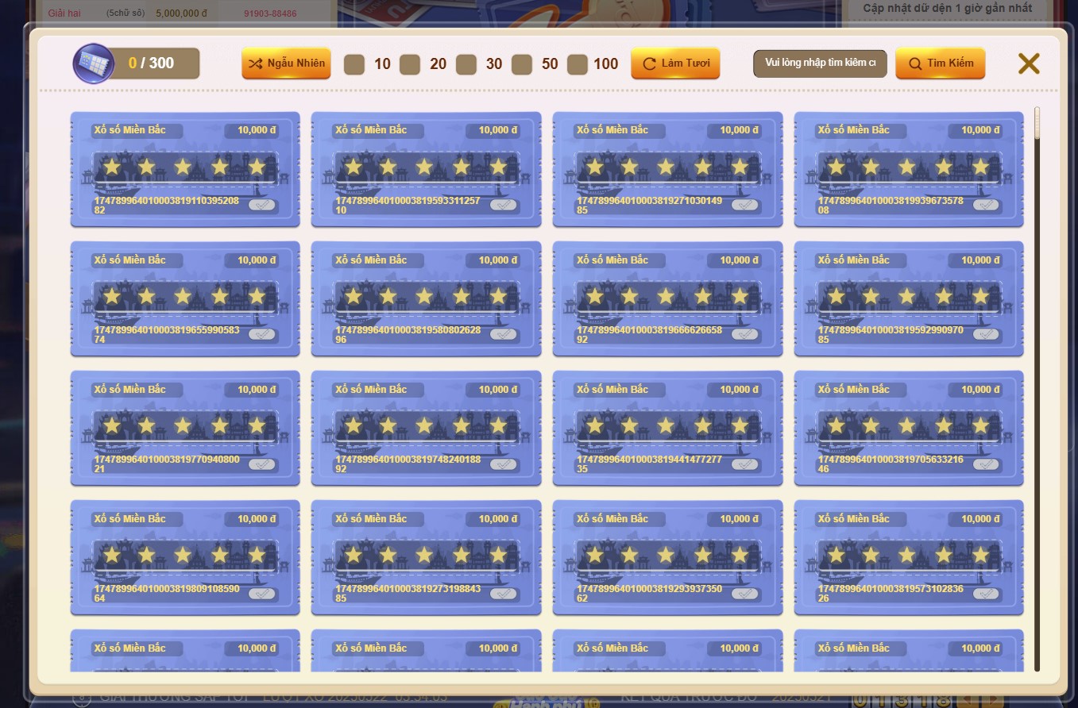Select the ticket card ending 10859064

pyautogui.click(x=185, y=557)
